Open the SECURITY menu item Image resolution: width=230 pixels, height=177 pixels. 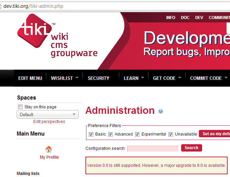coord(98,78)
